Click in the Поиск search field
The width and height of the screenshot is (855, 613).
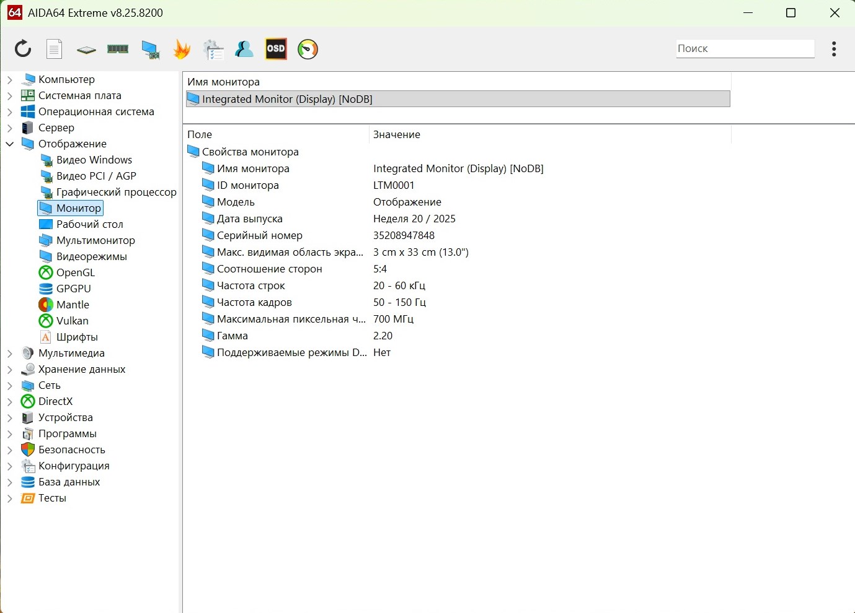point(744,48)
